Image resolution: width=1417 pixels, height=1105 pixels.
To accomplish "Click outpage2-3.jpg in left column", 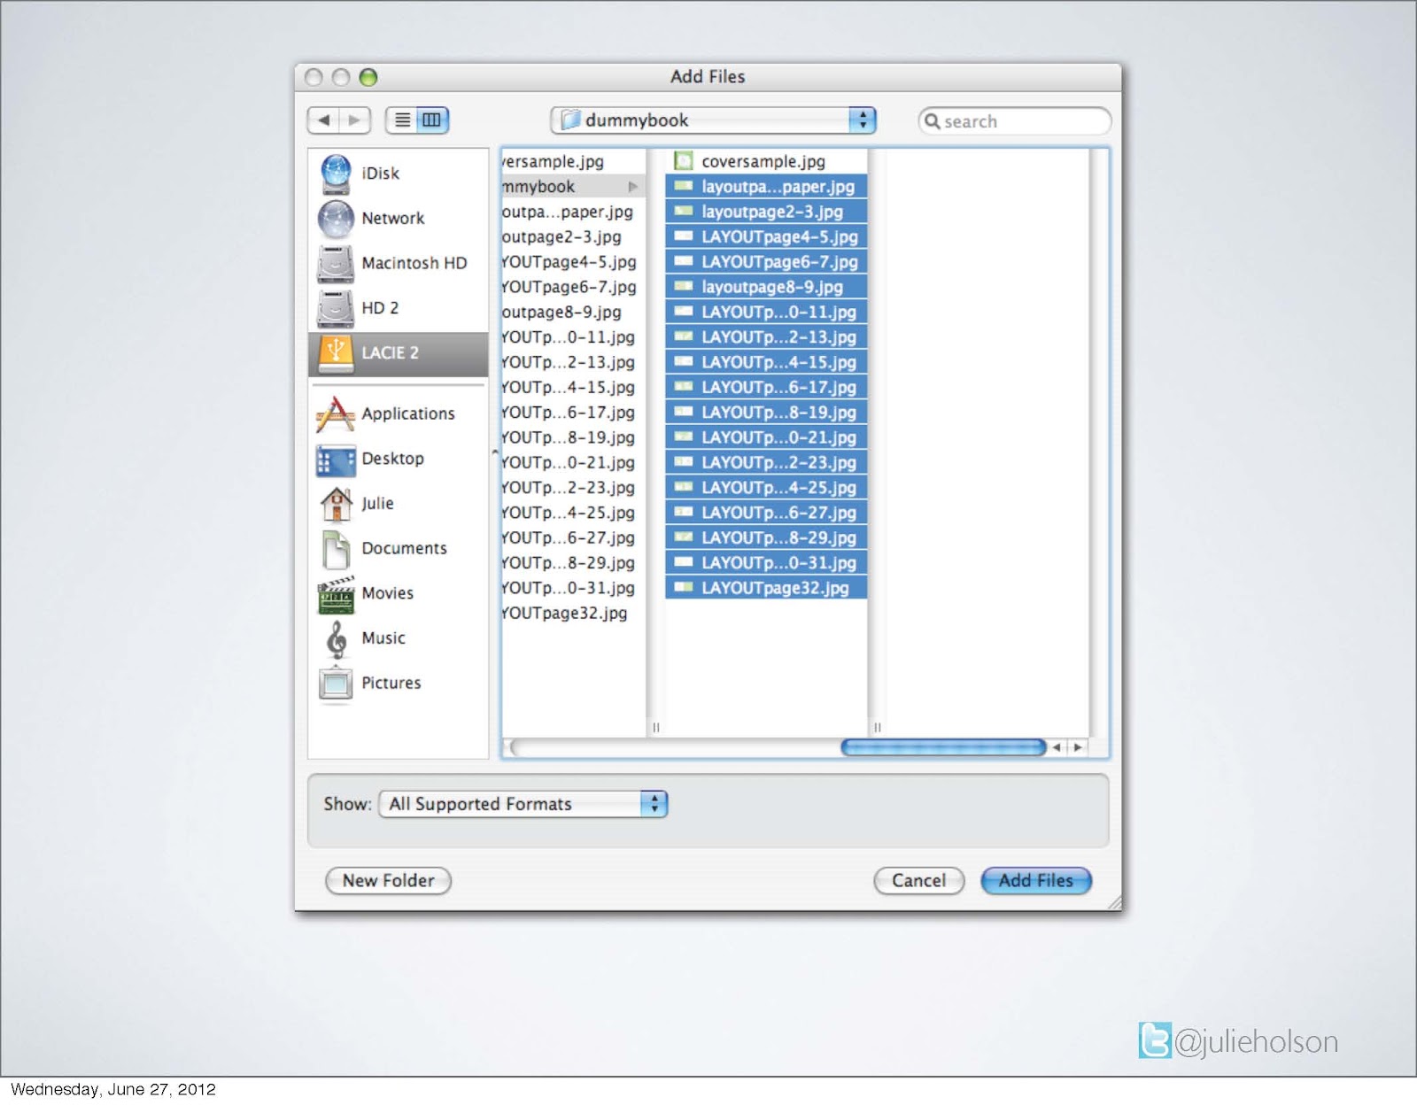I will coord(574,237).
